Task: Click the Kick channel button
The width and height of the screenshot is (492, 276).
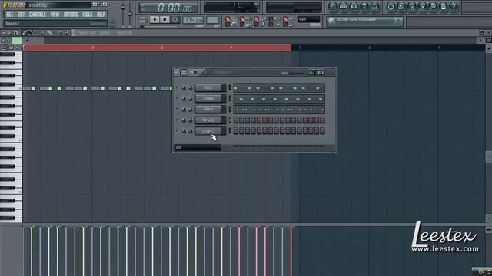Action: pyautogui.click(x=208, y=88)
